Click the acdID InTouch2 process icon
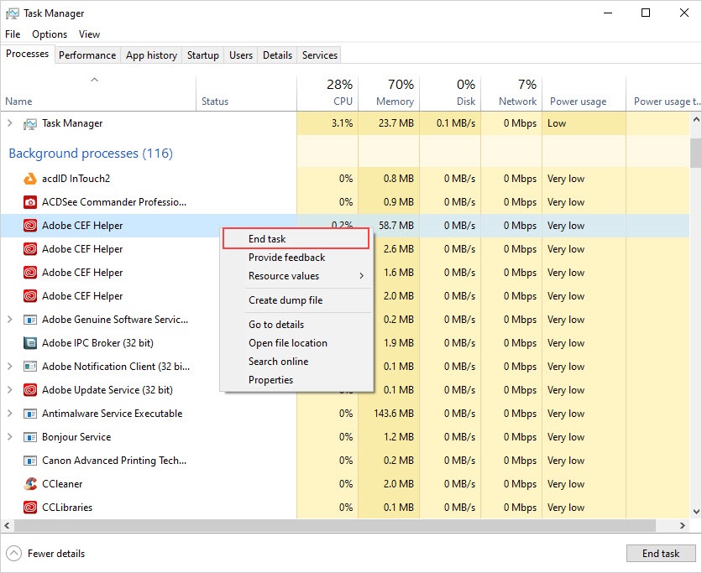The width and height of the screenshot is (702, 573). pos(30,179)
